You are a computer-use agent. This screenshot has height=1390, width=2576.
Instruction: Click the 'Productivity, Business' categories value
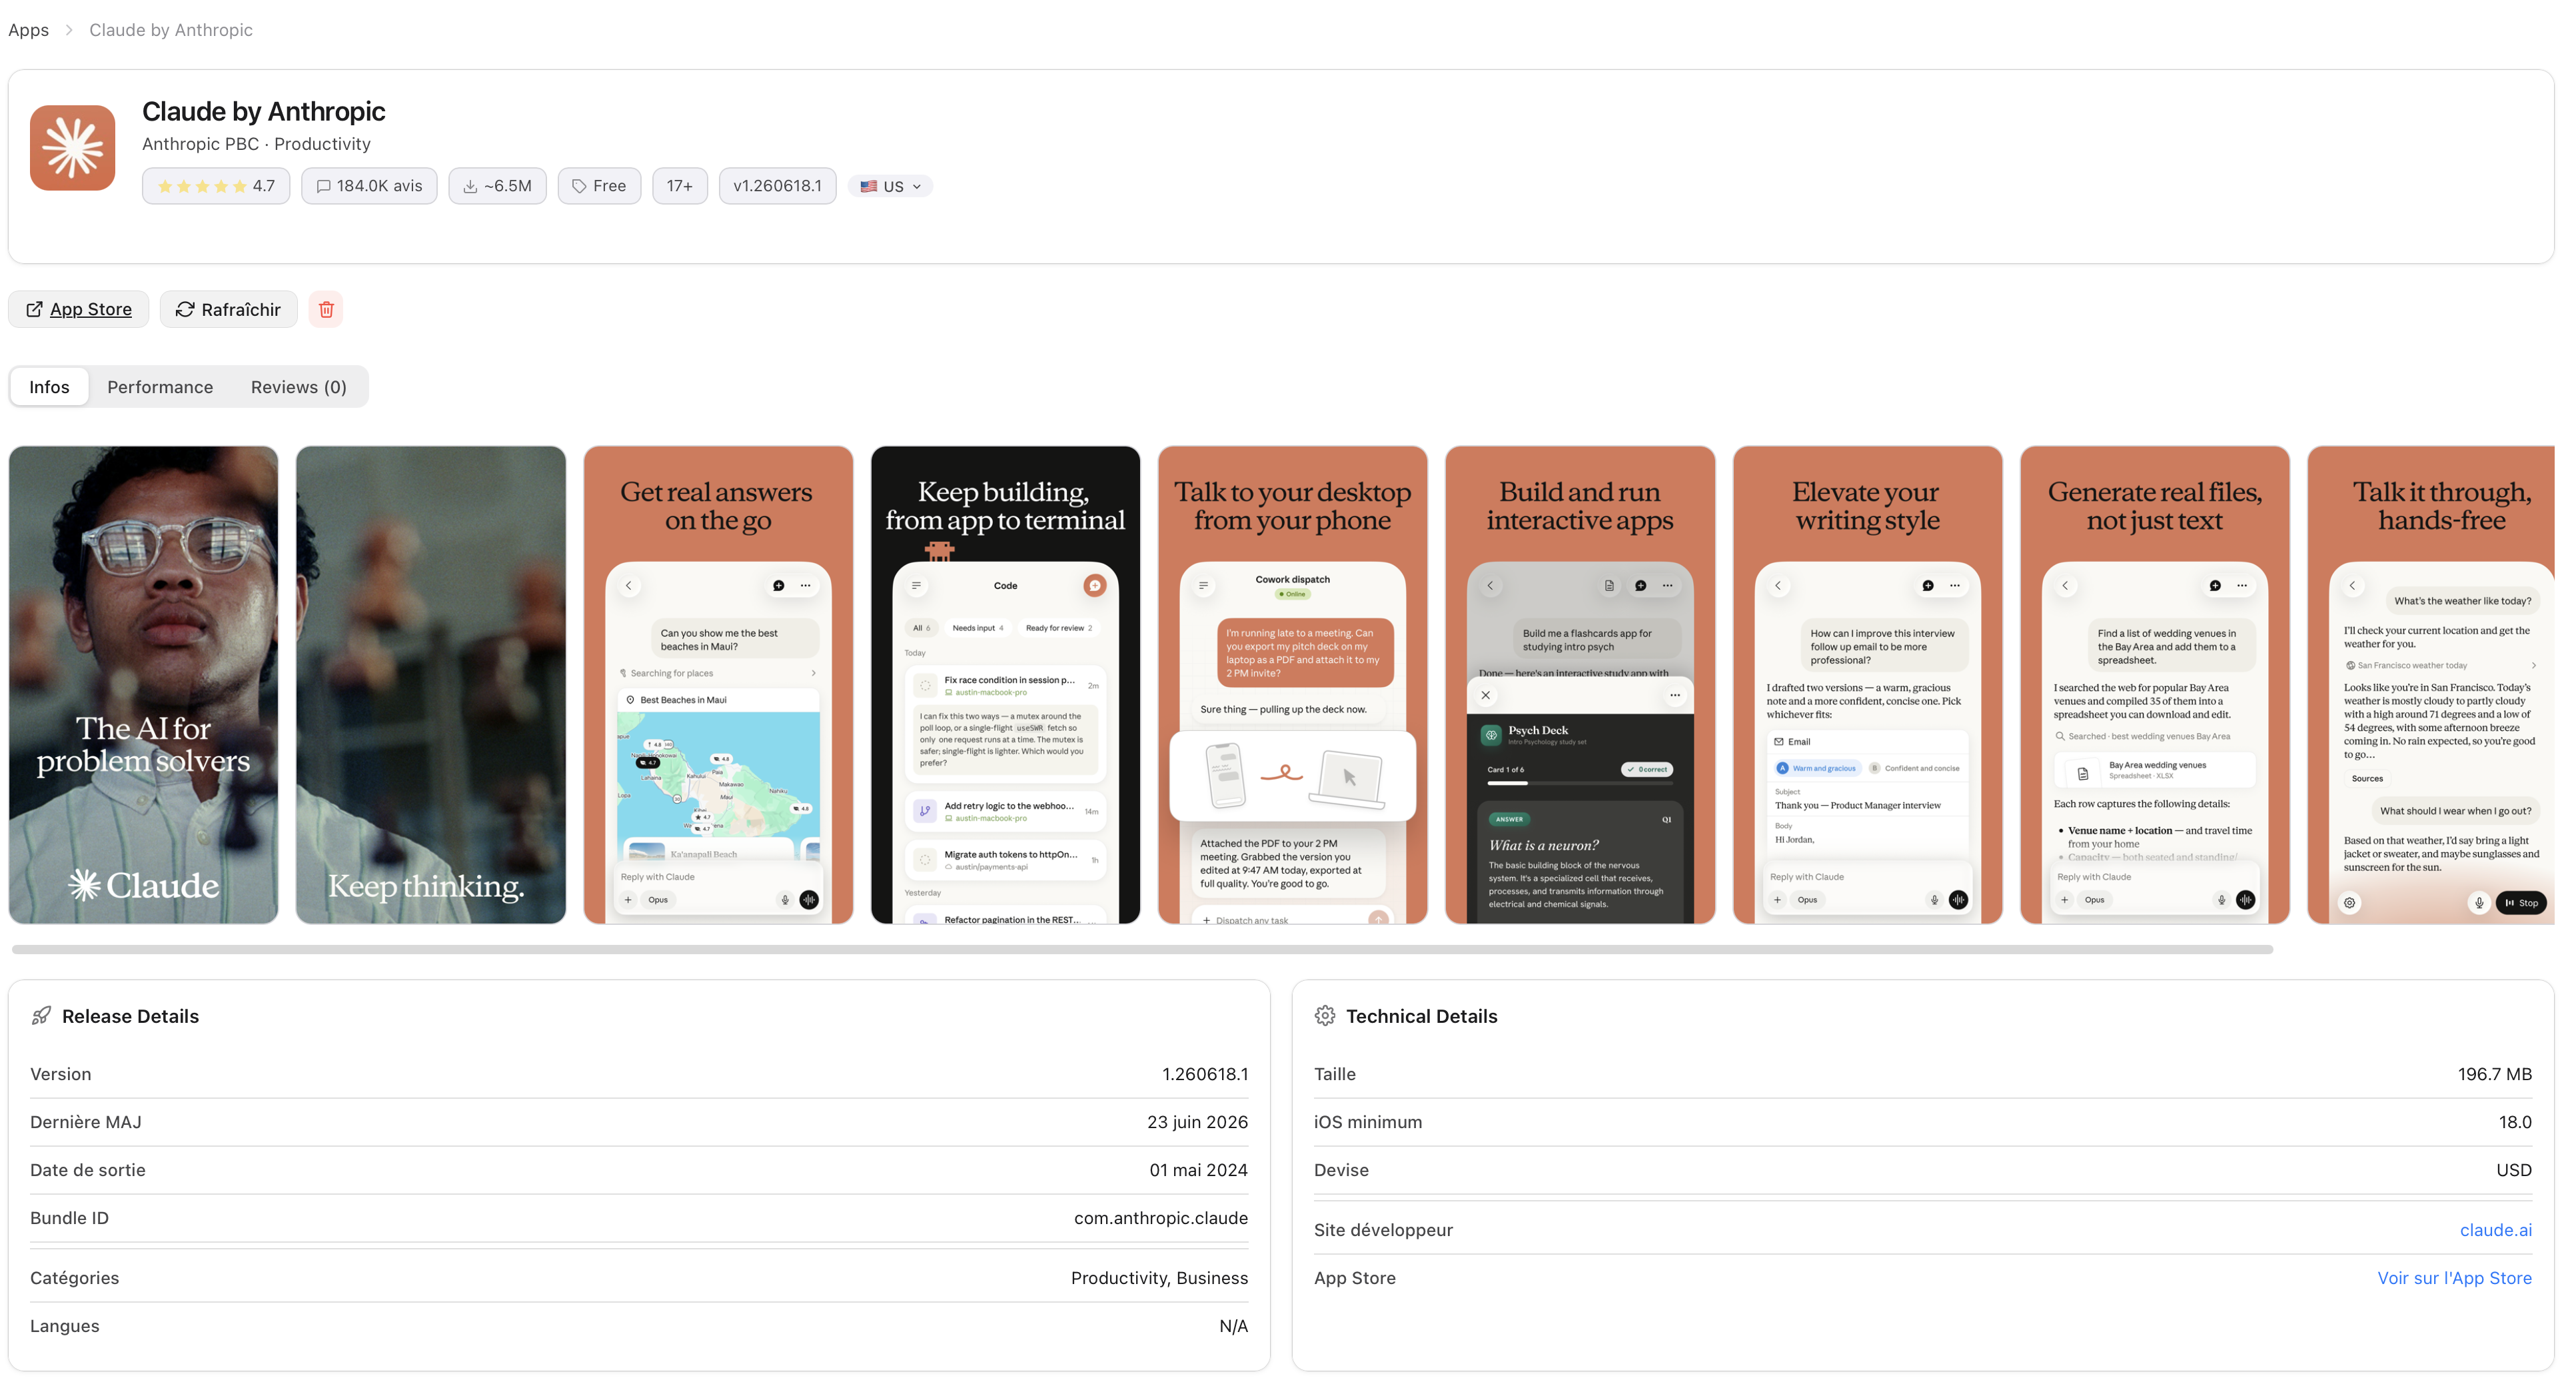(1159, 1278)
